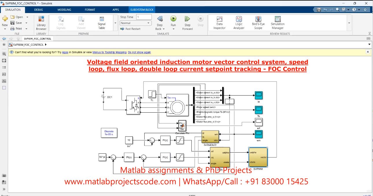Click the navigate back blue arrow
The width and height of the screenshot is (373, 196).
click(4, 39)
